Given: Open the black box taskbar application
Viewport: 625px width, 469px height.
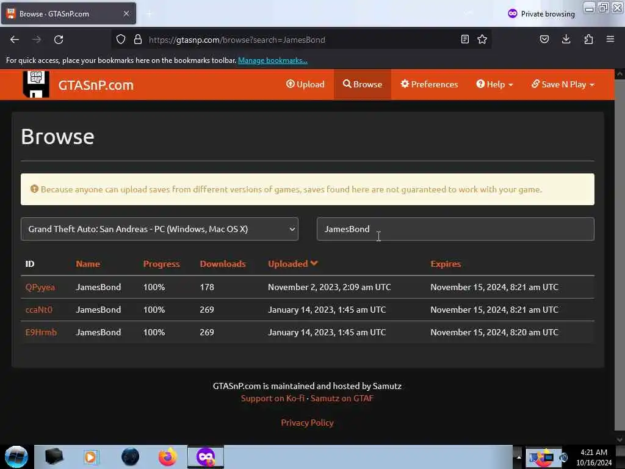Looking at the screenshot, I should click(x=54, y=457).
